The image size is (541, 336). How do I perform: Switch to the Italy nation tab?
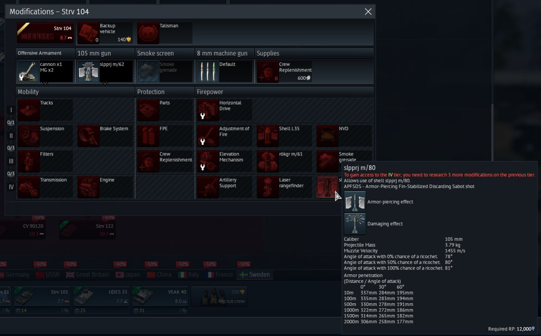(x=189, y=275)
